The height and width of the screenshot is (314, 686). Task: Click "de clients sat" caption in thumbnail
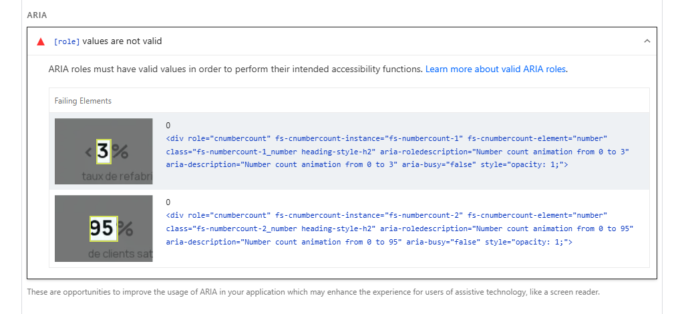(120, 255)
